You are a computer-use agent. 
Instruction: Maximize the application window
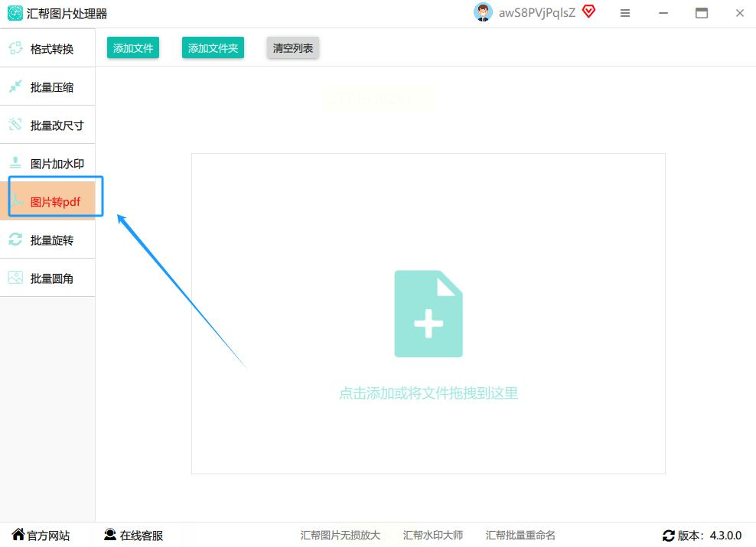[702, 13]
